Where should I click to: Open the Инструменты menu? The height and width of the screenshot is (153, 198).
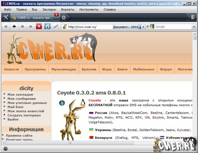click(89, 10)
